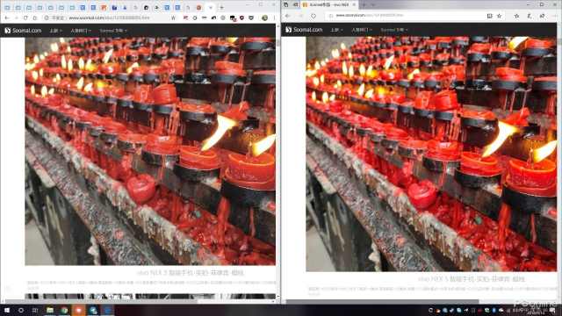562x316 pixels.
Task: Close the Soomal tab in the Edge window
Action: click(354, 4)
